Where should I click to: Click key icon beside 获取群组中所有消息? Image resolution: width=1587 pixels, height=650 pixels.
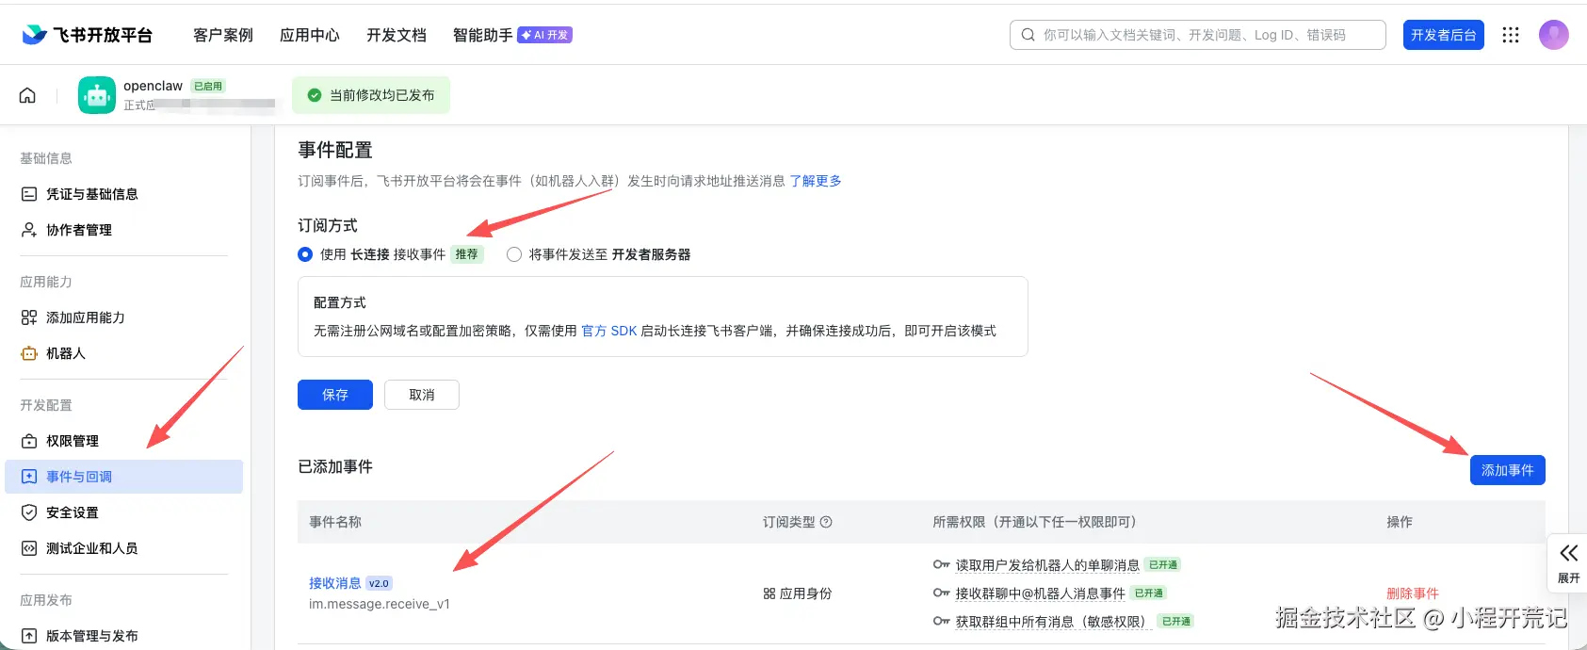[941, 622]
